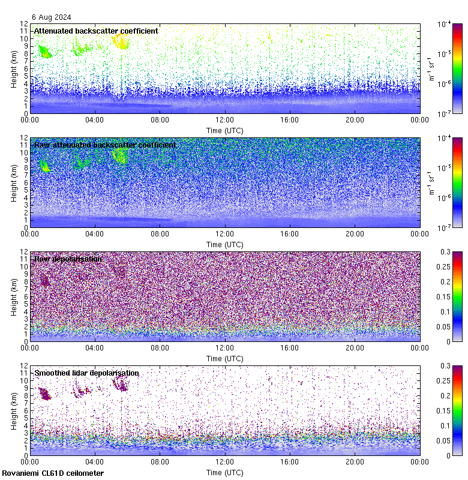
Task: Select 20:00 tick under the smoothed depolarisation plot
Action: [355, 461]
